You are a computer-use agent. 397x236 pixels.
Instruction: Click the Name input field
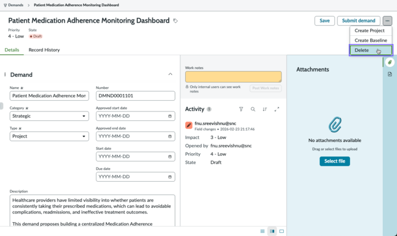pyautogui.click(x=49, y=96)
